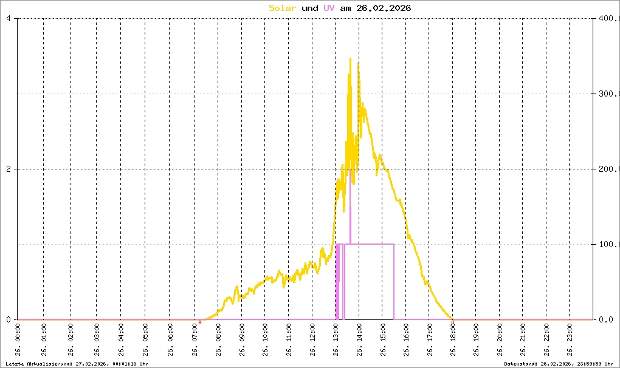
Task: Click the "Datenstand" timestamp in the footer
Action: click(x=559, y=364)
